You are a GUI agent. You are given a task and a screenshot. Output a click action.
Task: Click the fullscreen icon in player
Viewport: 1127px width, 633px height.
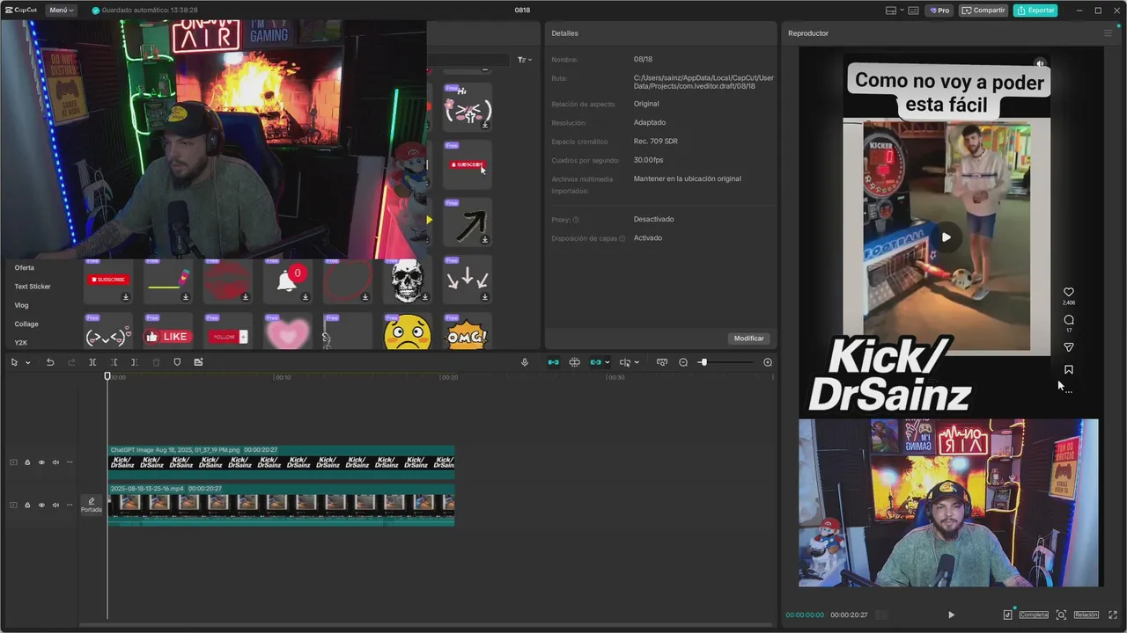click(x=1113, y=615)
